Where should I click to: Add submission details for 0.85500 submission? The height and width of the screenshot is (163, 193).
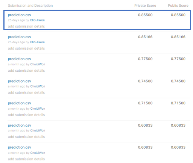pos(26,26)
